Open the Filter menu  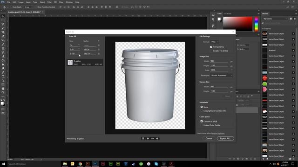(49, 2)
